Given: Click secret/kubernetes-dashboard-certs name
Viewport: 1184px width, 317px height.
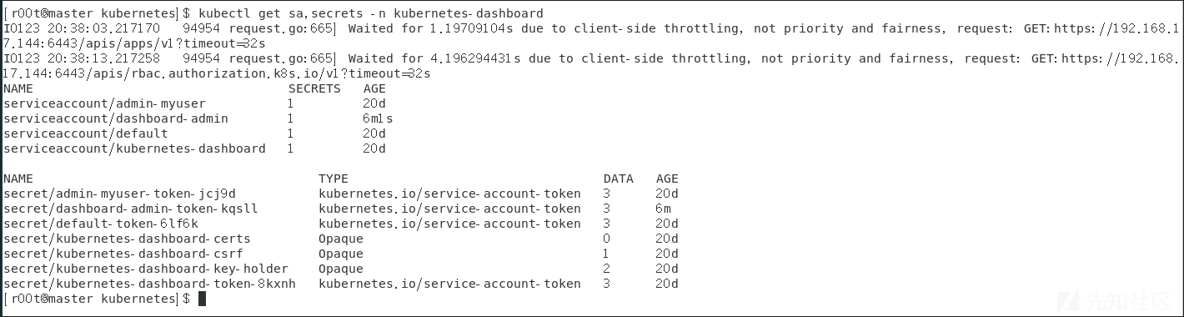Looking at the screenshot, I should tap(127, 239).
